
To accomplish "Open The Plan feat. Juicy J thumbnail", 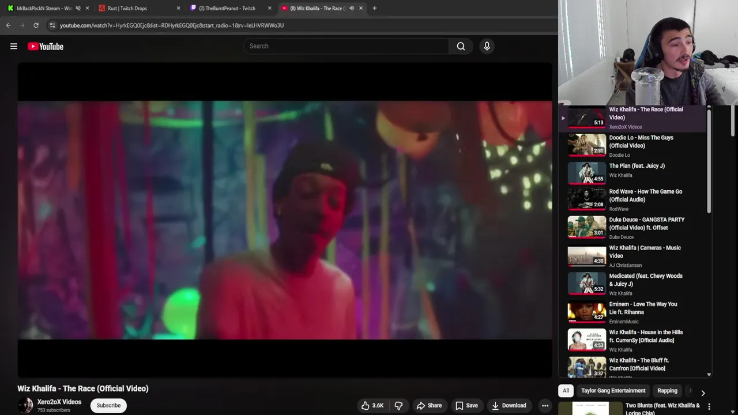I will point(587,173).
